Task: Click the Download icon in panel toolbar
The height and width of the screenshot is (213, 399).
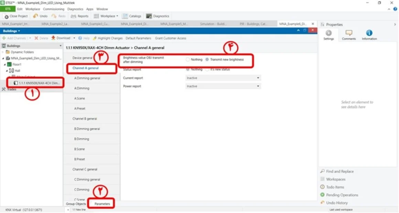Action: click(x=53, y=38)
